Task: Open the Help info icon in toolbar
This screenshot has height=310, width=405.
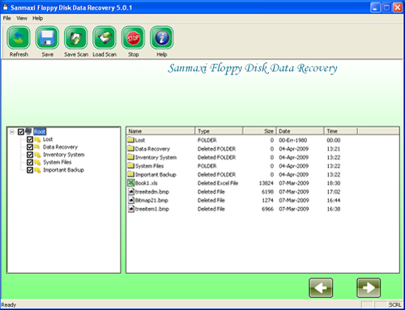Action: point(162,37)
